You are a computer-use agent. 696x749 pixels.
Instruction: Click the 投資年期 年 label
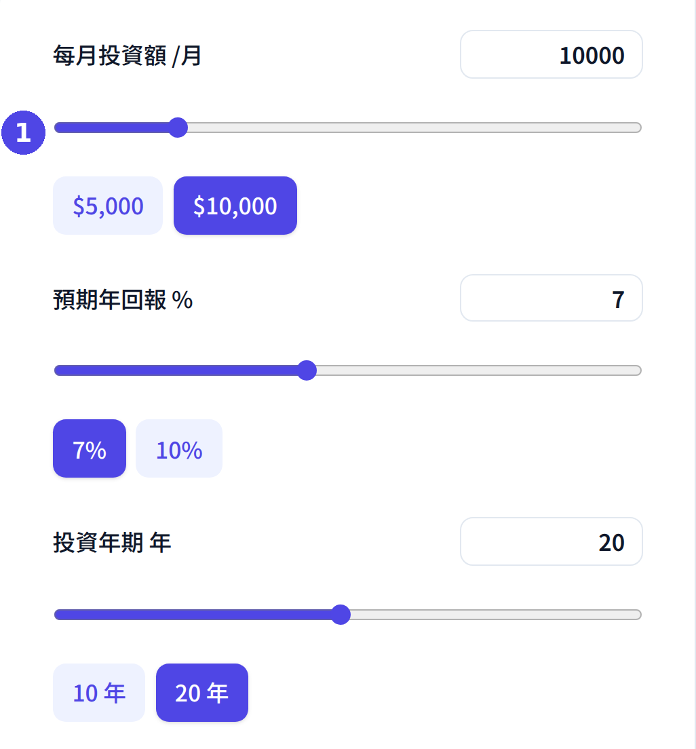112,543
